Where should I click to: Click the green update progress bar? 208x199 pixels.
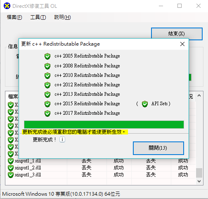(x=104, y=125)
